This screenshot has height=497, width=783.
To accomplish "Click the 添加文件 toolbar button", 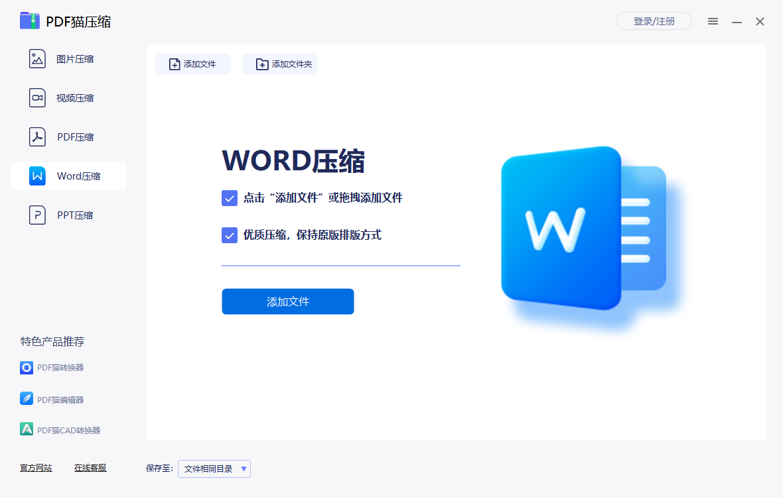I will [x=192, y=64].
